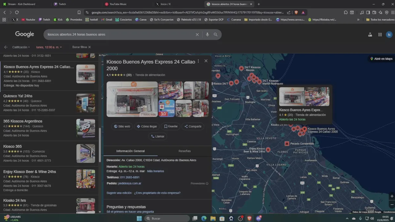The image size is (395, 222).
Task: Open the three-dot menu on kiosk panel
Action: (x=198, y=61)
